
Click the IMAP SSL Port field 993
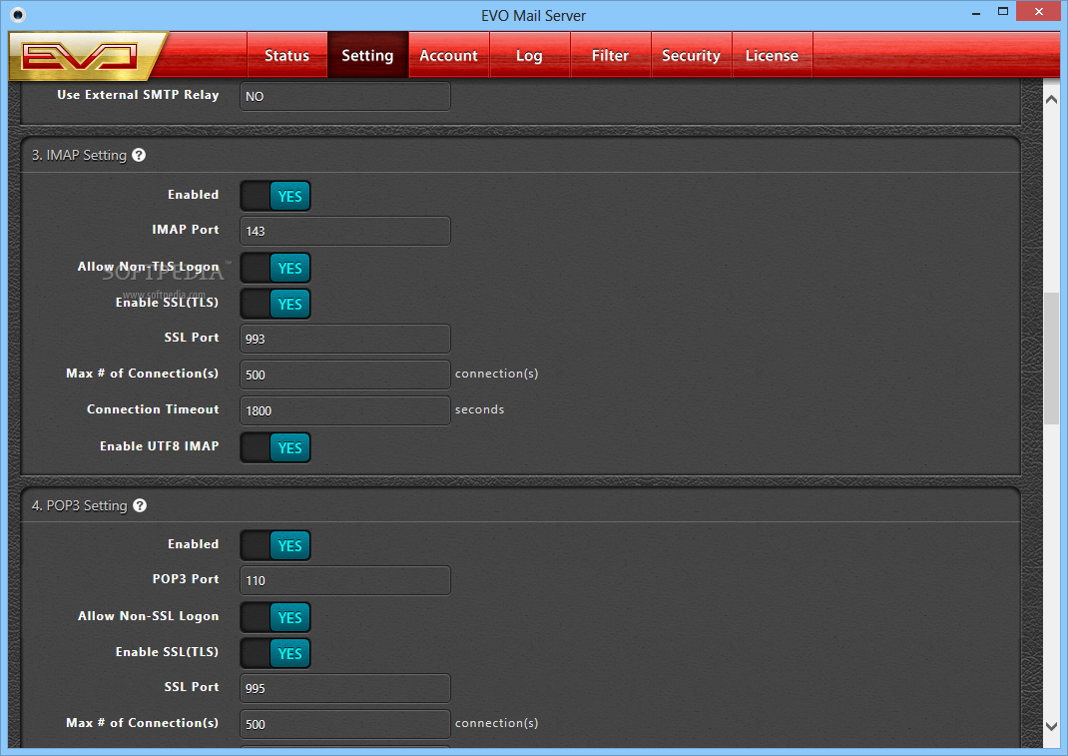pos(345,339)
